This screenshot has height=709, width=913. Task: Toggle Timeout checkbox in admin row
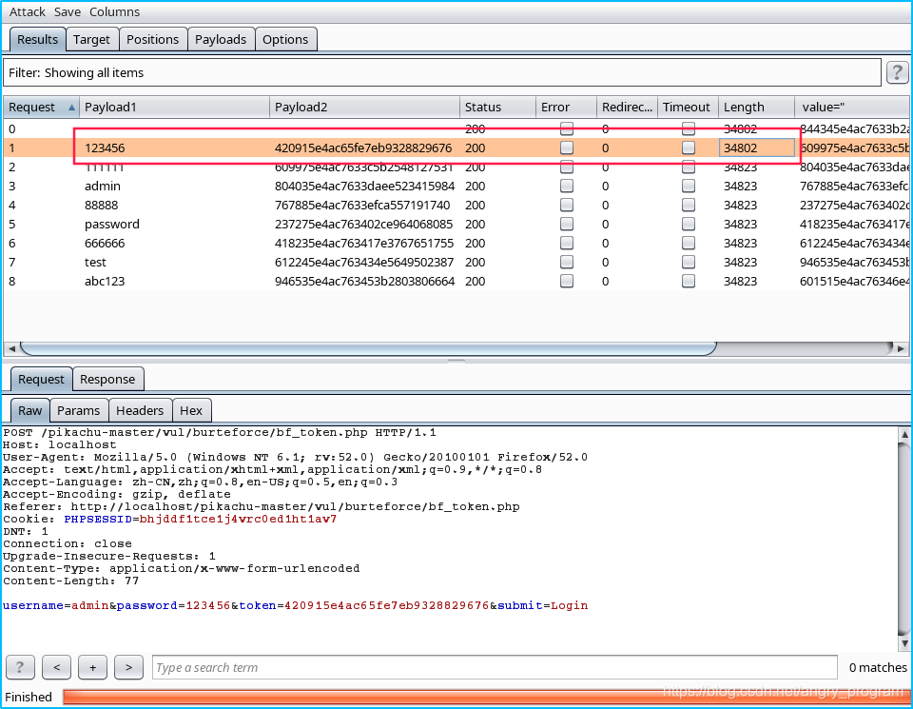coord(689,186)
